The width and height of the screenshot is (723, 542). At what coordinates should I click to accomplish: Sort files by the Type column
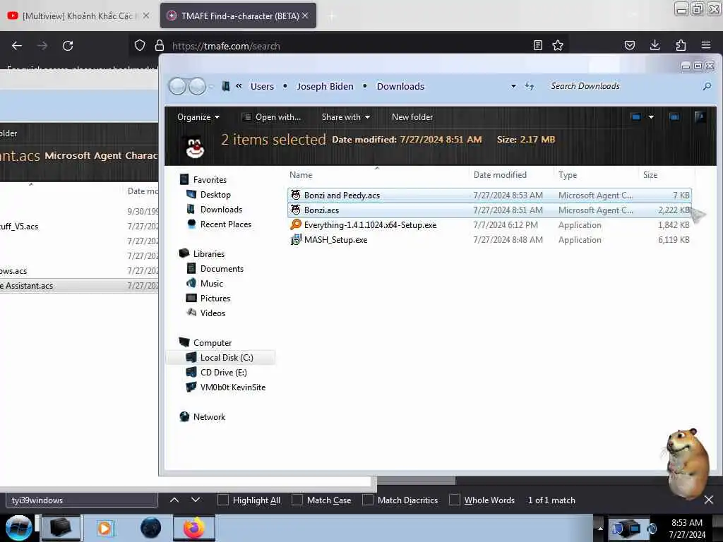[x=568, y=175]
